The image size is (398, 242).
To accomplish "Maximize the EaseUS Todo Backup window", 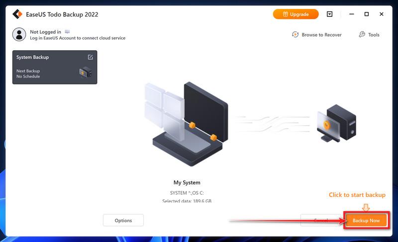I will click(367, 14).
